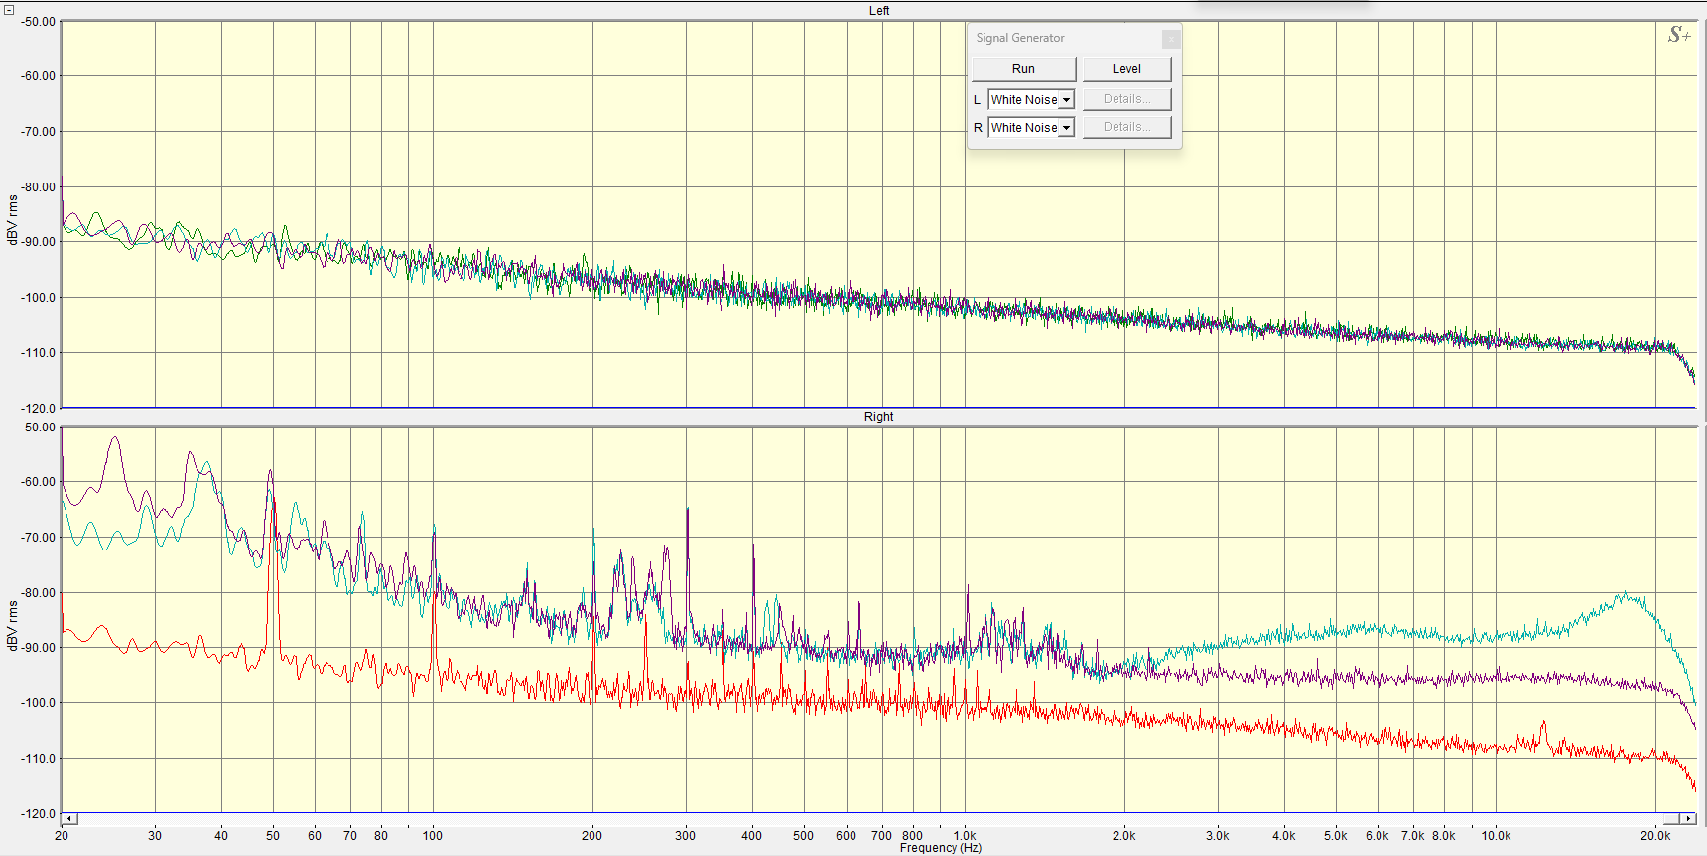Close the Signal Generator panel
The image size is (1707, 856).
pos(1171,39)
